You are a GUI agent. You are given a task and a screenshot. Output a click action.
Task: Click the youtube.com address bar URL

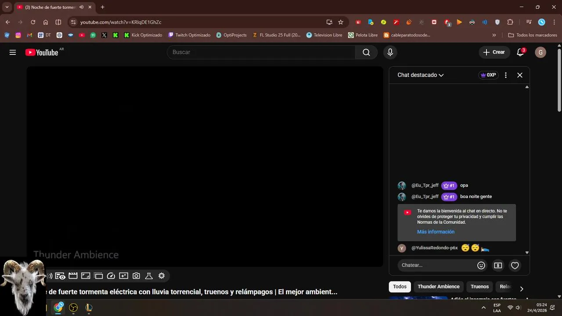click(x=121, y=22)
